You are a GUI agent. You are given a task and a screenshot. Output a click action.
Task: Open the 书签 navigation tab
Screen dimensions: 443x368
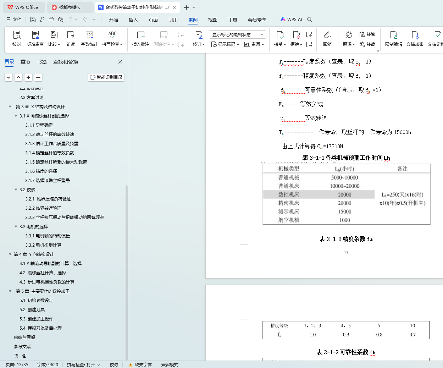pos(42,62)
